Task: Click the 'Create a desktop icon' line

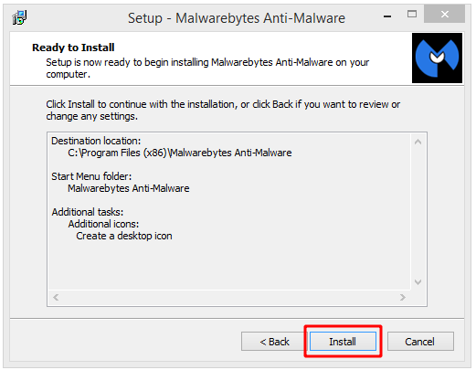Action: click(x=124, y=236)
